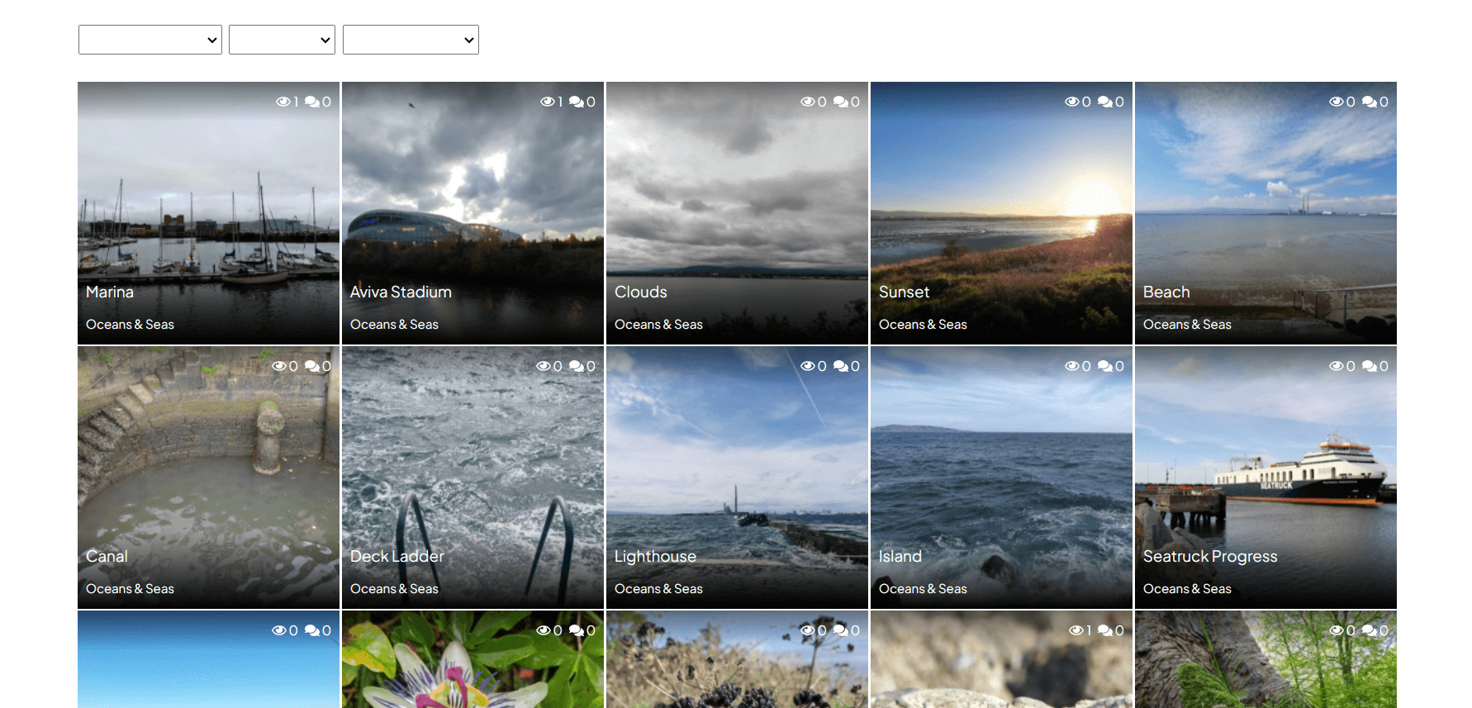Click the comments icon on Marina
The width and height of the screenshot is (1472, 708).
[312, 102]
